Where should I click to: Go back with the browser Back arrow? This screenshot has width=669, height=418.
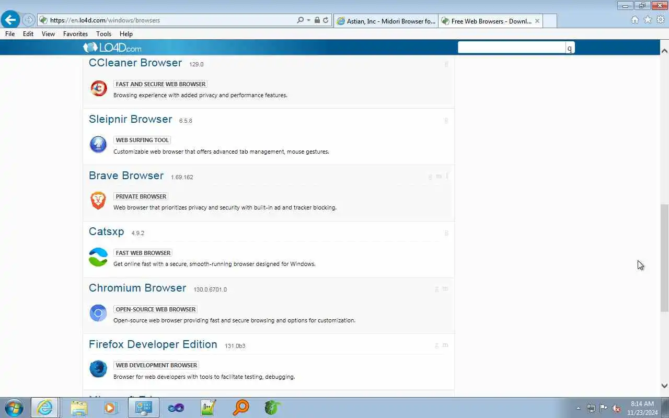pos(10,20)
